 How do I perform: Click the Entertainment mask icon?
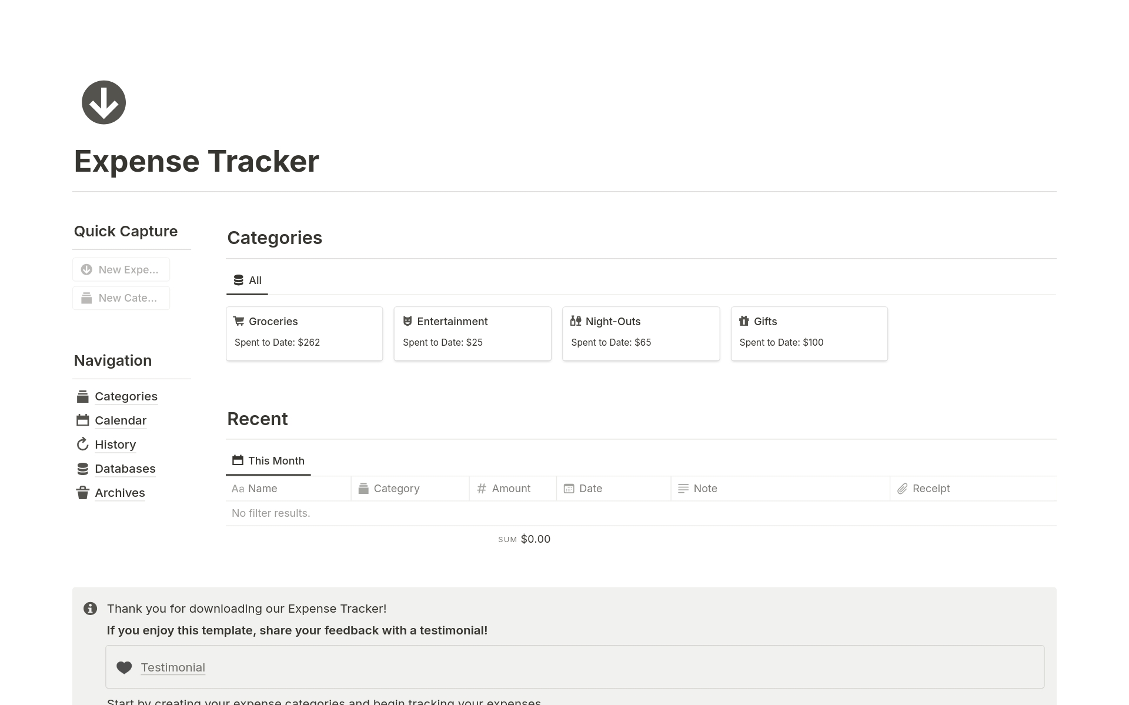coord(407,321)
